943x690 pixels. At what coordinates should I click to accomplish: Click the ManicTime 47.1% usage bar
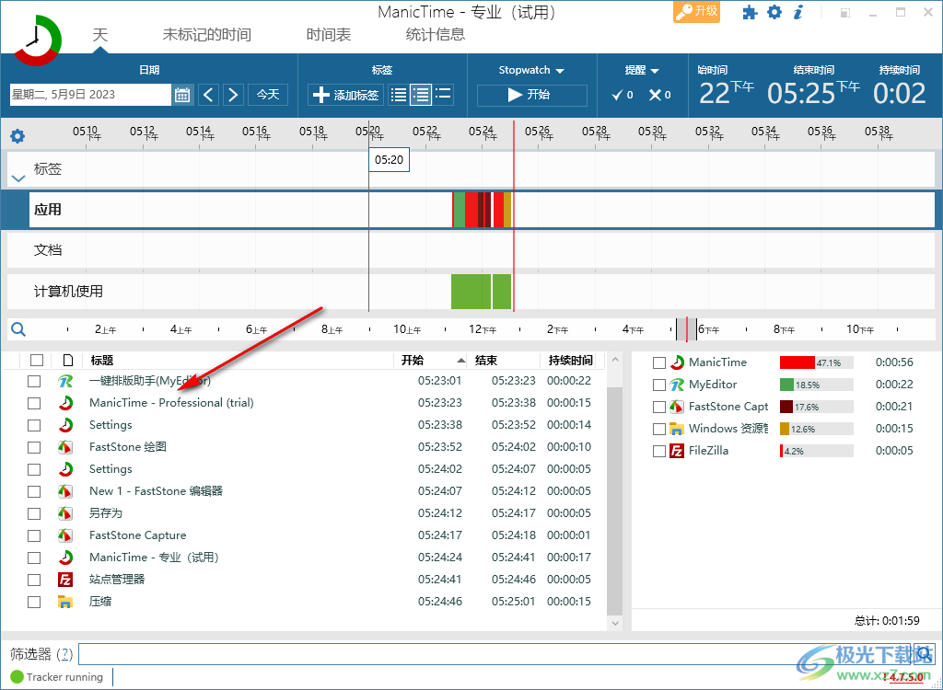pos(816,362)
